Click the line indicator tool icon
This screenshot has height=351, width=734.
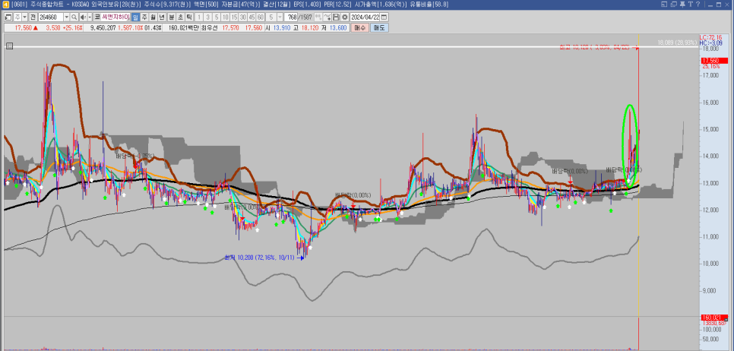coord(327,17)
